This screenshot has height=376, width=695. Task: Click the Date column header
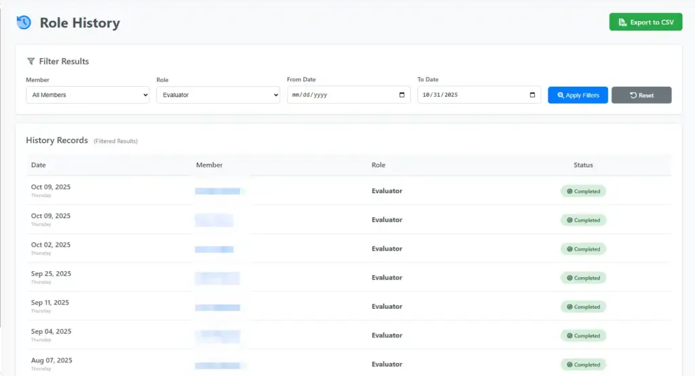tap(39, 165)
